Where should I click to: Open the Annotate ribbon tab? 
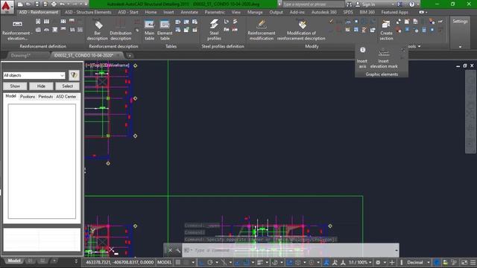click(189, 12)
